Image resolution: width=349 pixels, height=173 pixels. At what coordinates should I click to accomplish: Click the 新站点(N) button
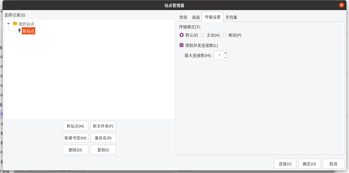75,126
